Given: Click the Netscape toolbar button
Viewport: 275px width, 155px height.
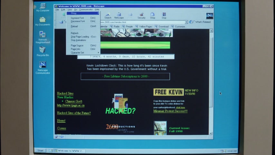Looking at the screenshot, I should (x=119, y=15).
